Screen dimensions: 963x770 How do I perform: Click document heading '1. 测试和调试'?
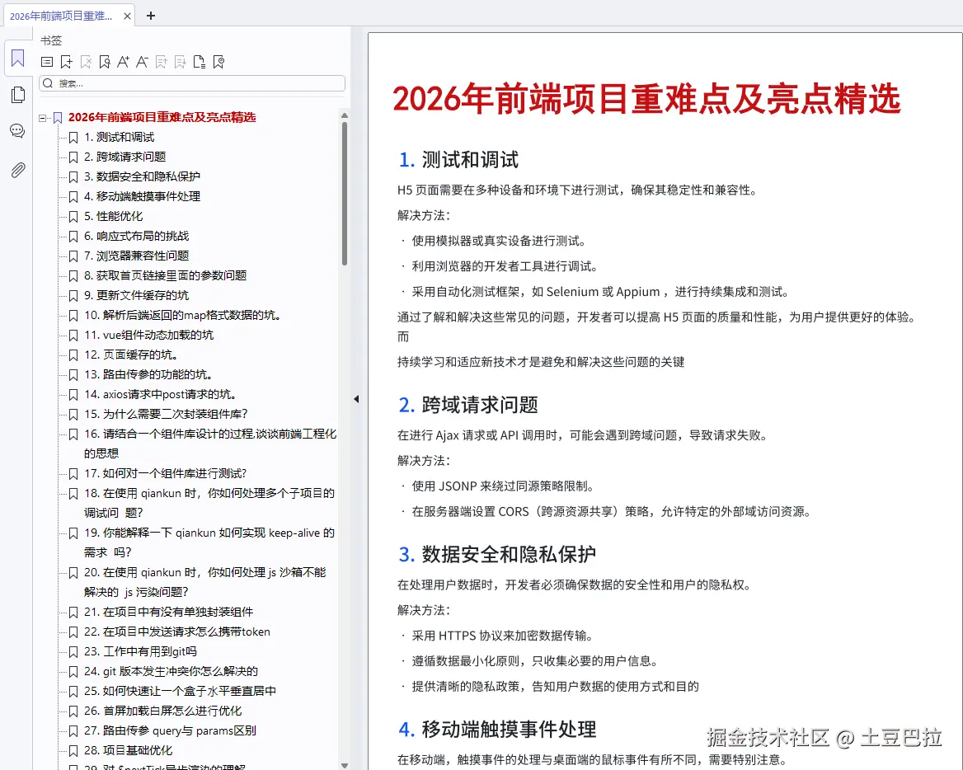pos(458,160)
